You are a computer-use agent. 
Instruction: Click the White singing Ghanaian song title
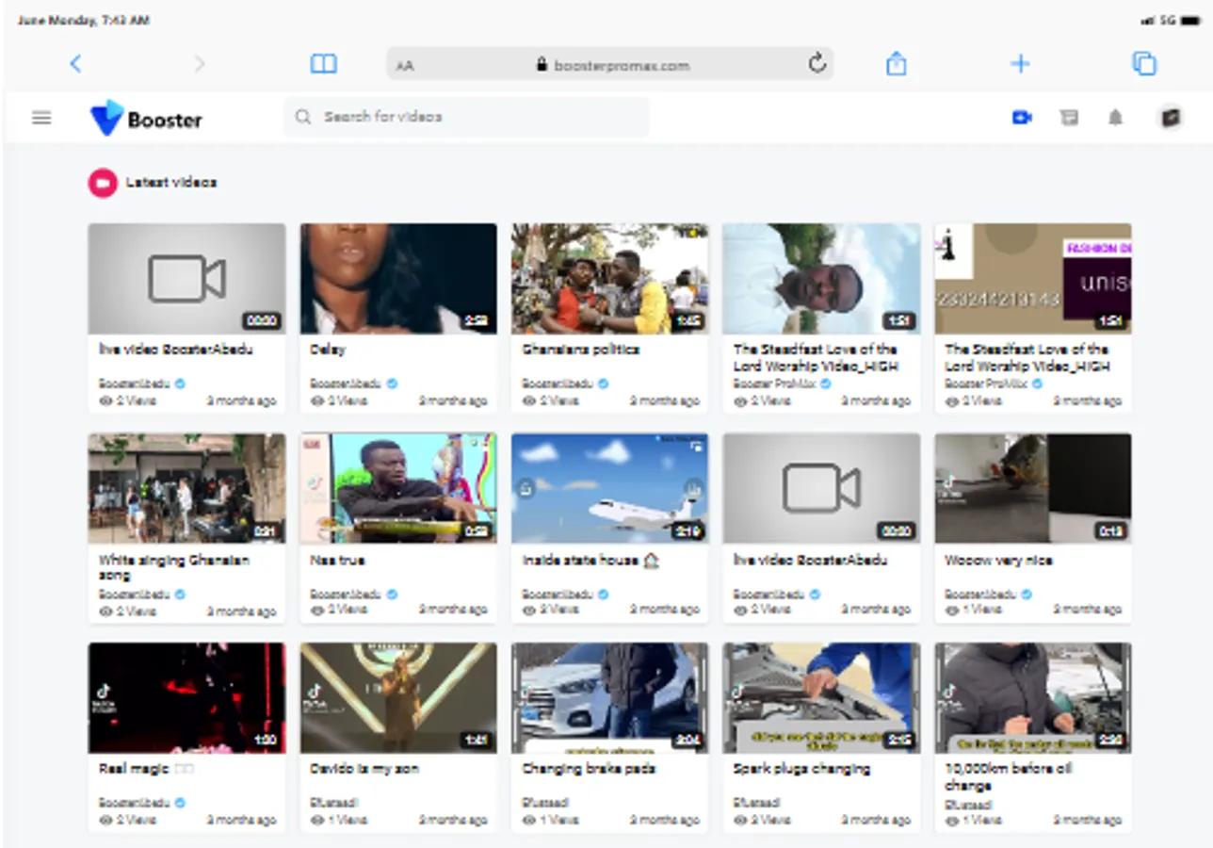[x=174, y=567]
